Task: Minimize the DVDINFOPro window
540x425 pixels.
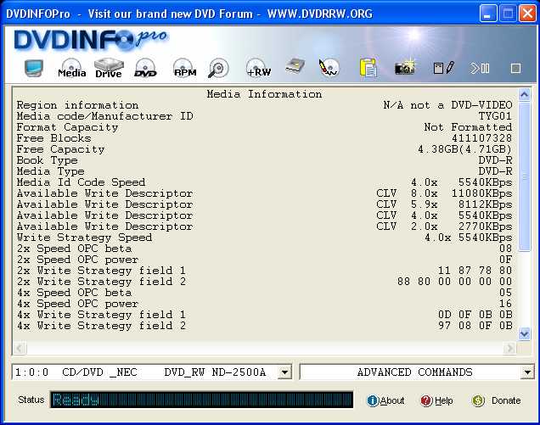Action: 487,14
